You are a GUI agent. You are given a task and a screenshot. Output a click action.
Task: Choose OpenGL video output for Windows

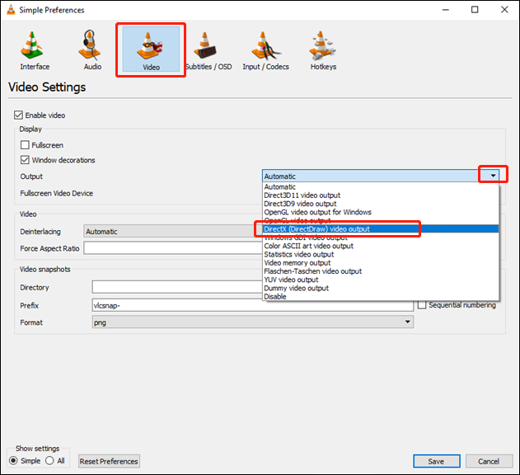381,212
